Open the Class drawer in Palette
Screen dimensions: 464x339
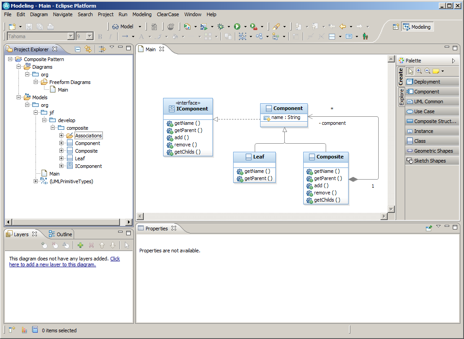click(x=432, y=141)
